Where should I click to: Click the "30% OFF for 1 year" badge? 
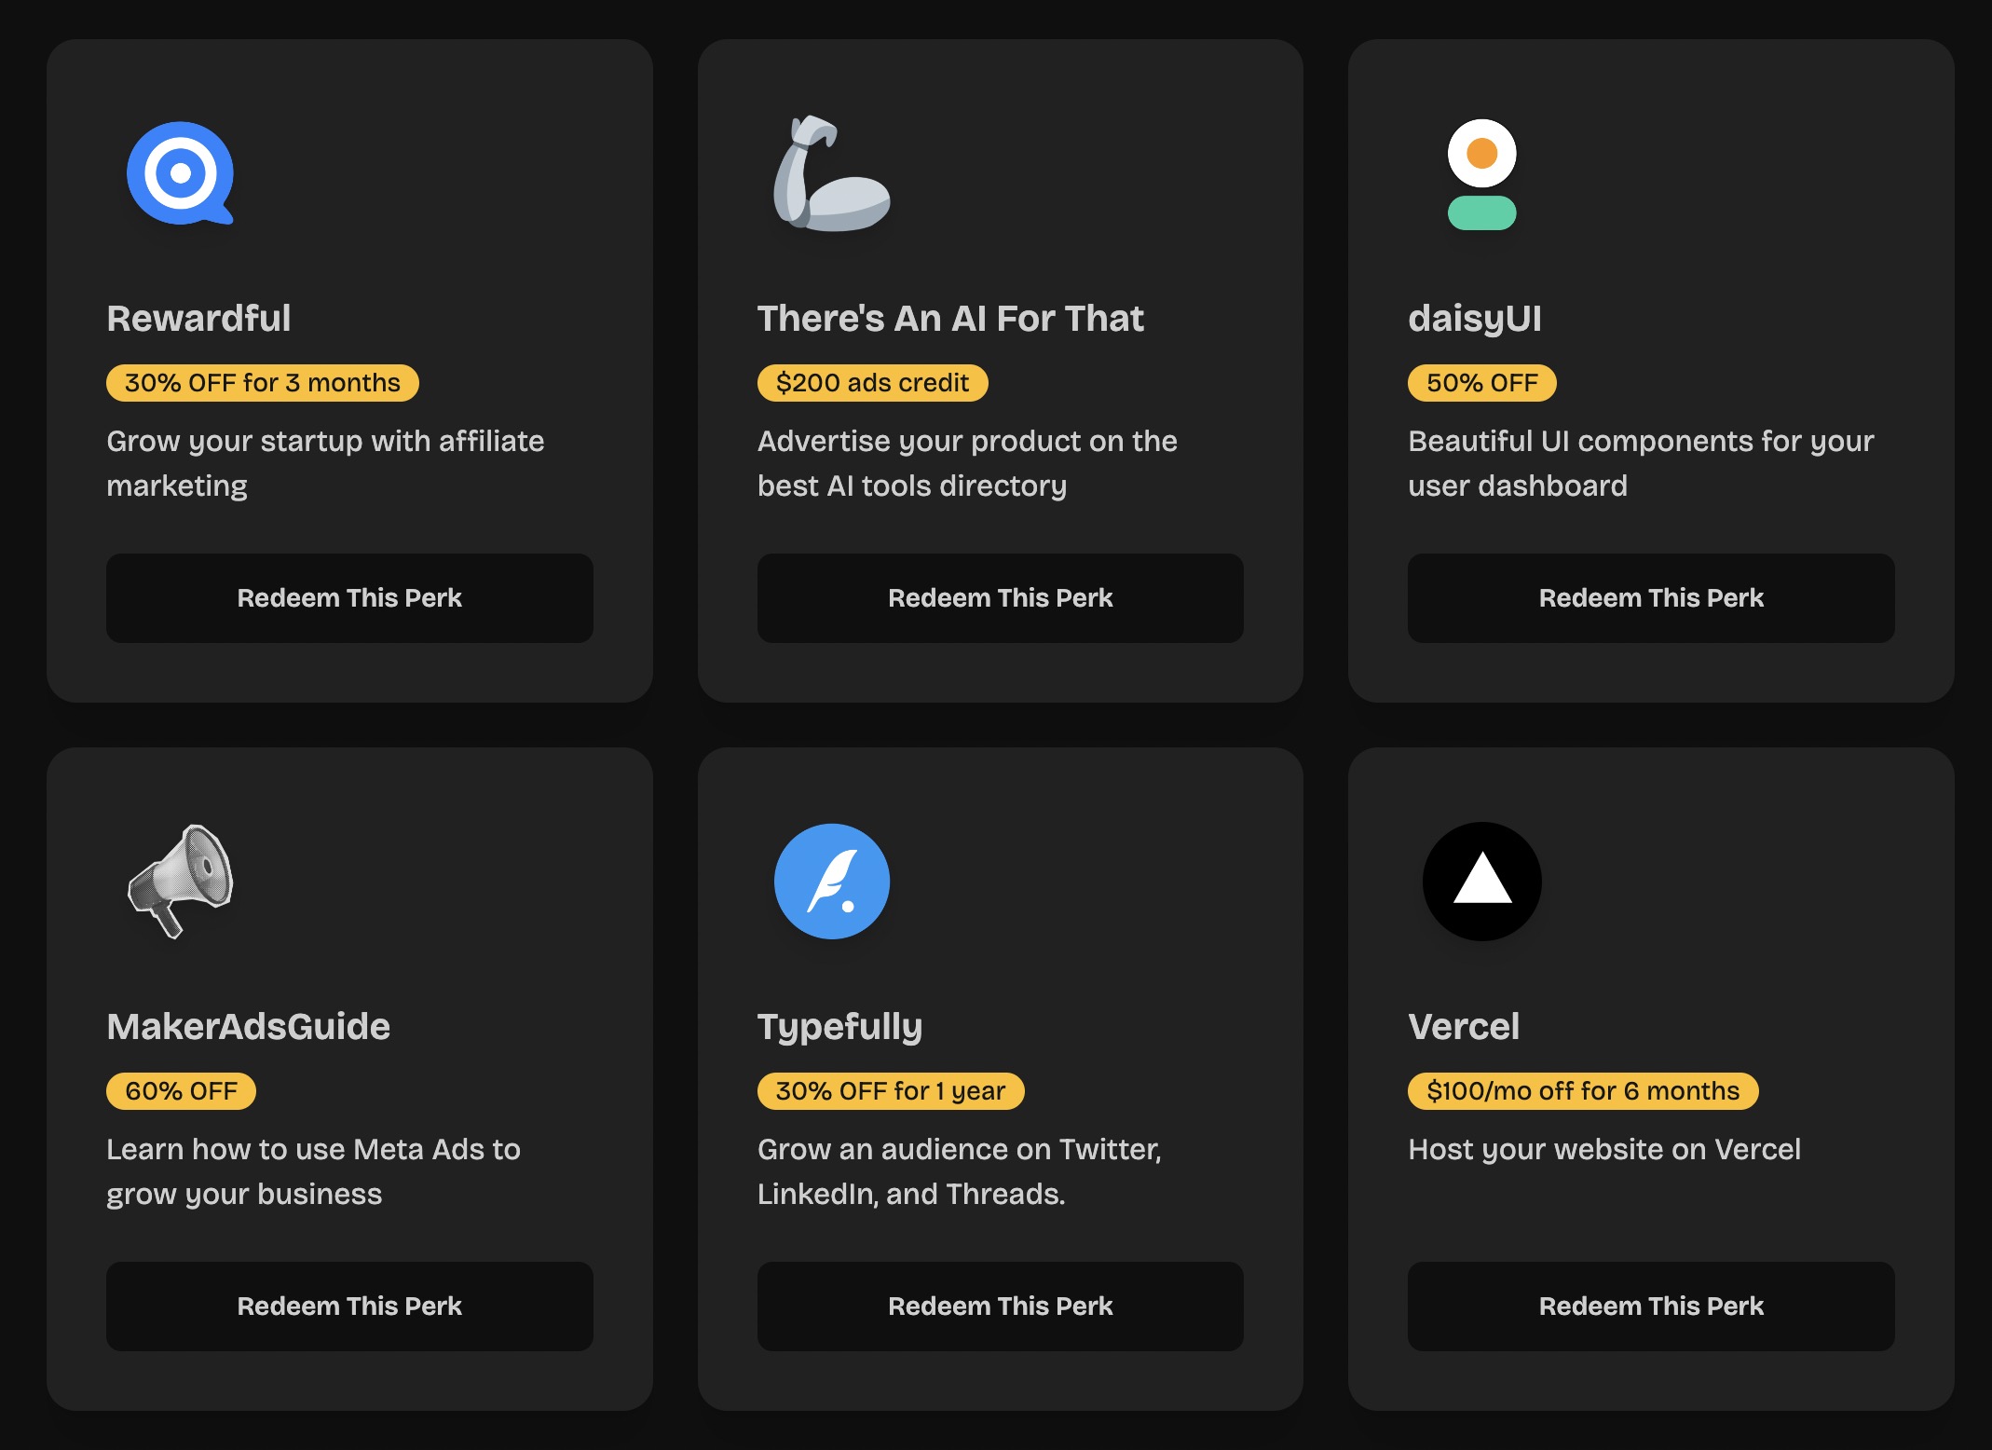click(890, 1091)
